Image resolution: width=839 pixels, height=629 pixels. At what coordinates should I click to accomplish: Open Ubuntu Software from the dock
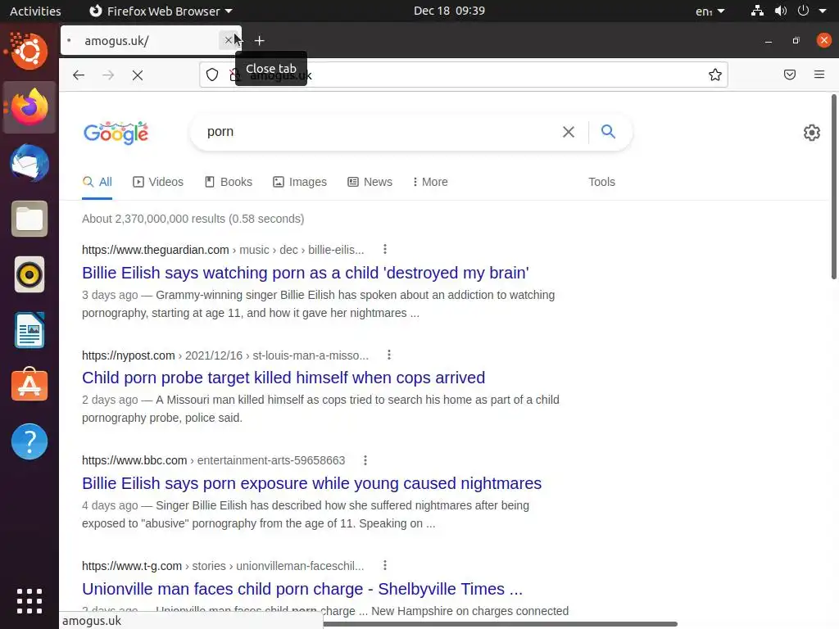click(29, 385)
